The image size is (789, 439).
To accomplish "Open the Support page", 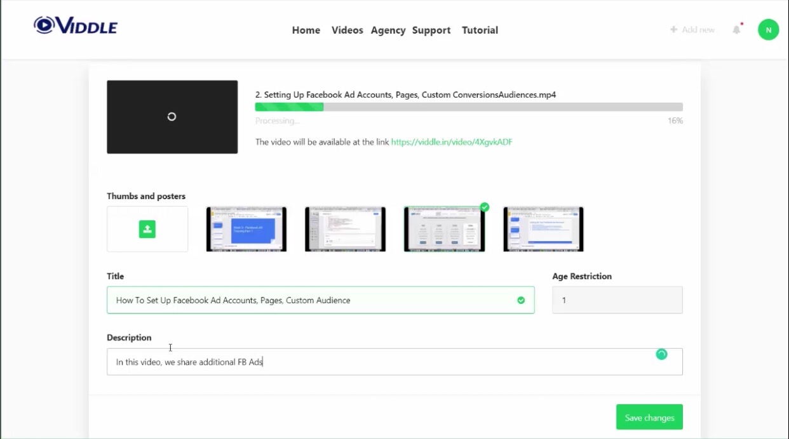I will coord(431,30).
